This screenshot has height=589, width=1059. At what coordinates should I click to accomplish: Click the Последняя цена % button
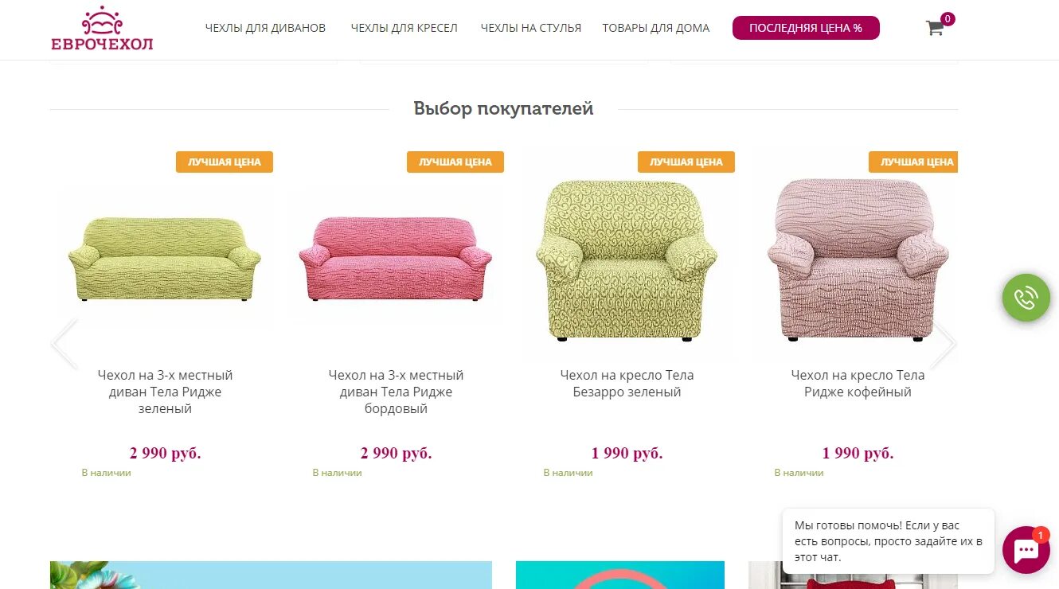[806, 28]
